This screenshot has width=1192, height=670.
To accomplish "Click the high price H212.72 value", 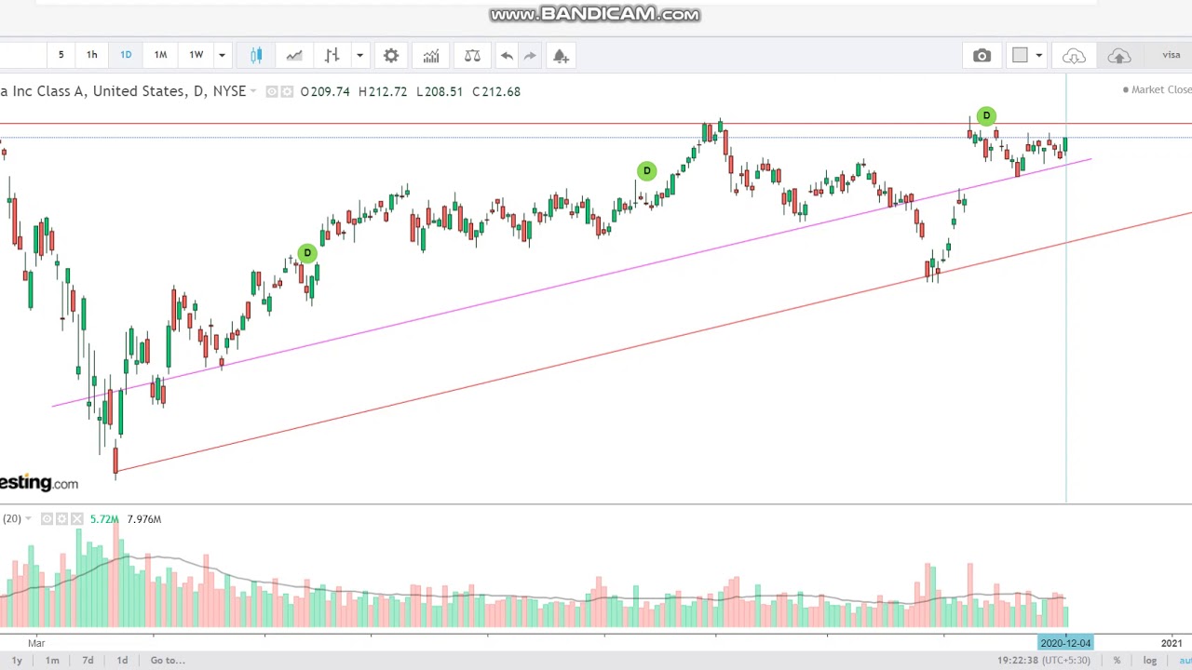I will pos(383,91).
